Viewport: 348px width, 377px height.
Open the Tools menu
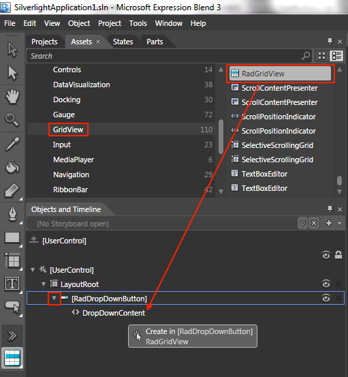pos(138,23)
